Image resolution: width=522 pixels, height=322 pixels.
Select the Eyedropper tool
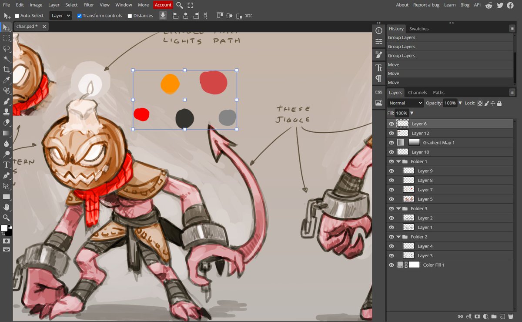point(7,80)
